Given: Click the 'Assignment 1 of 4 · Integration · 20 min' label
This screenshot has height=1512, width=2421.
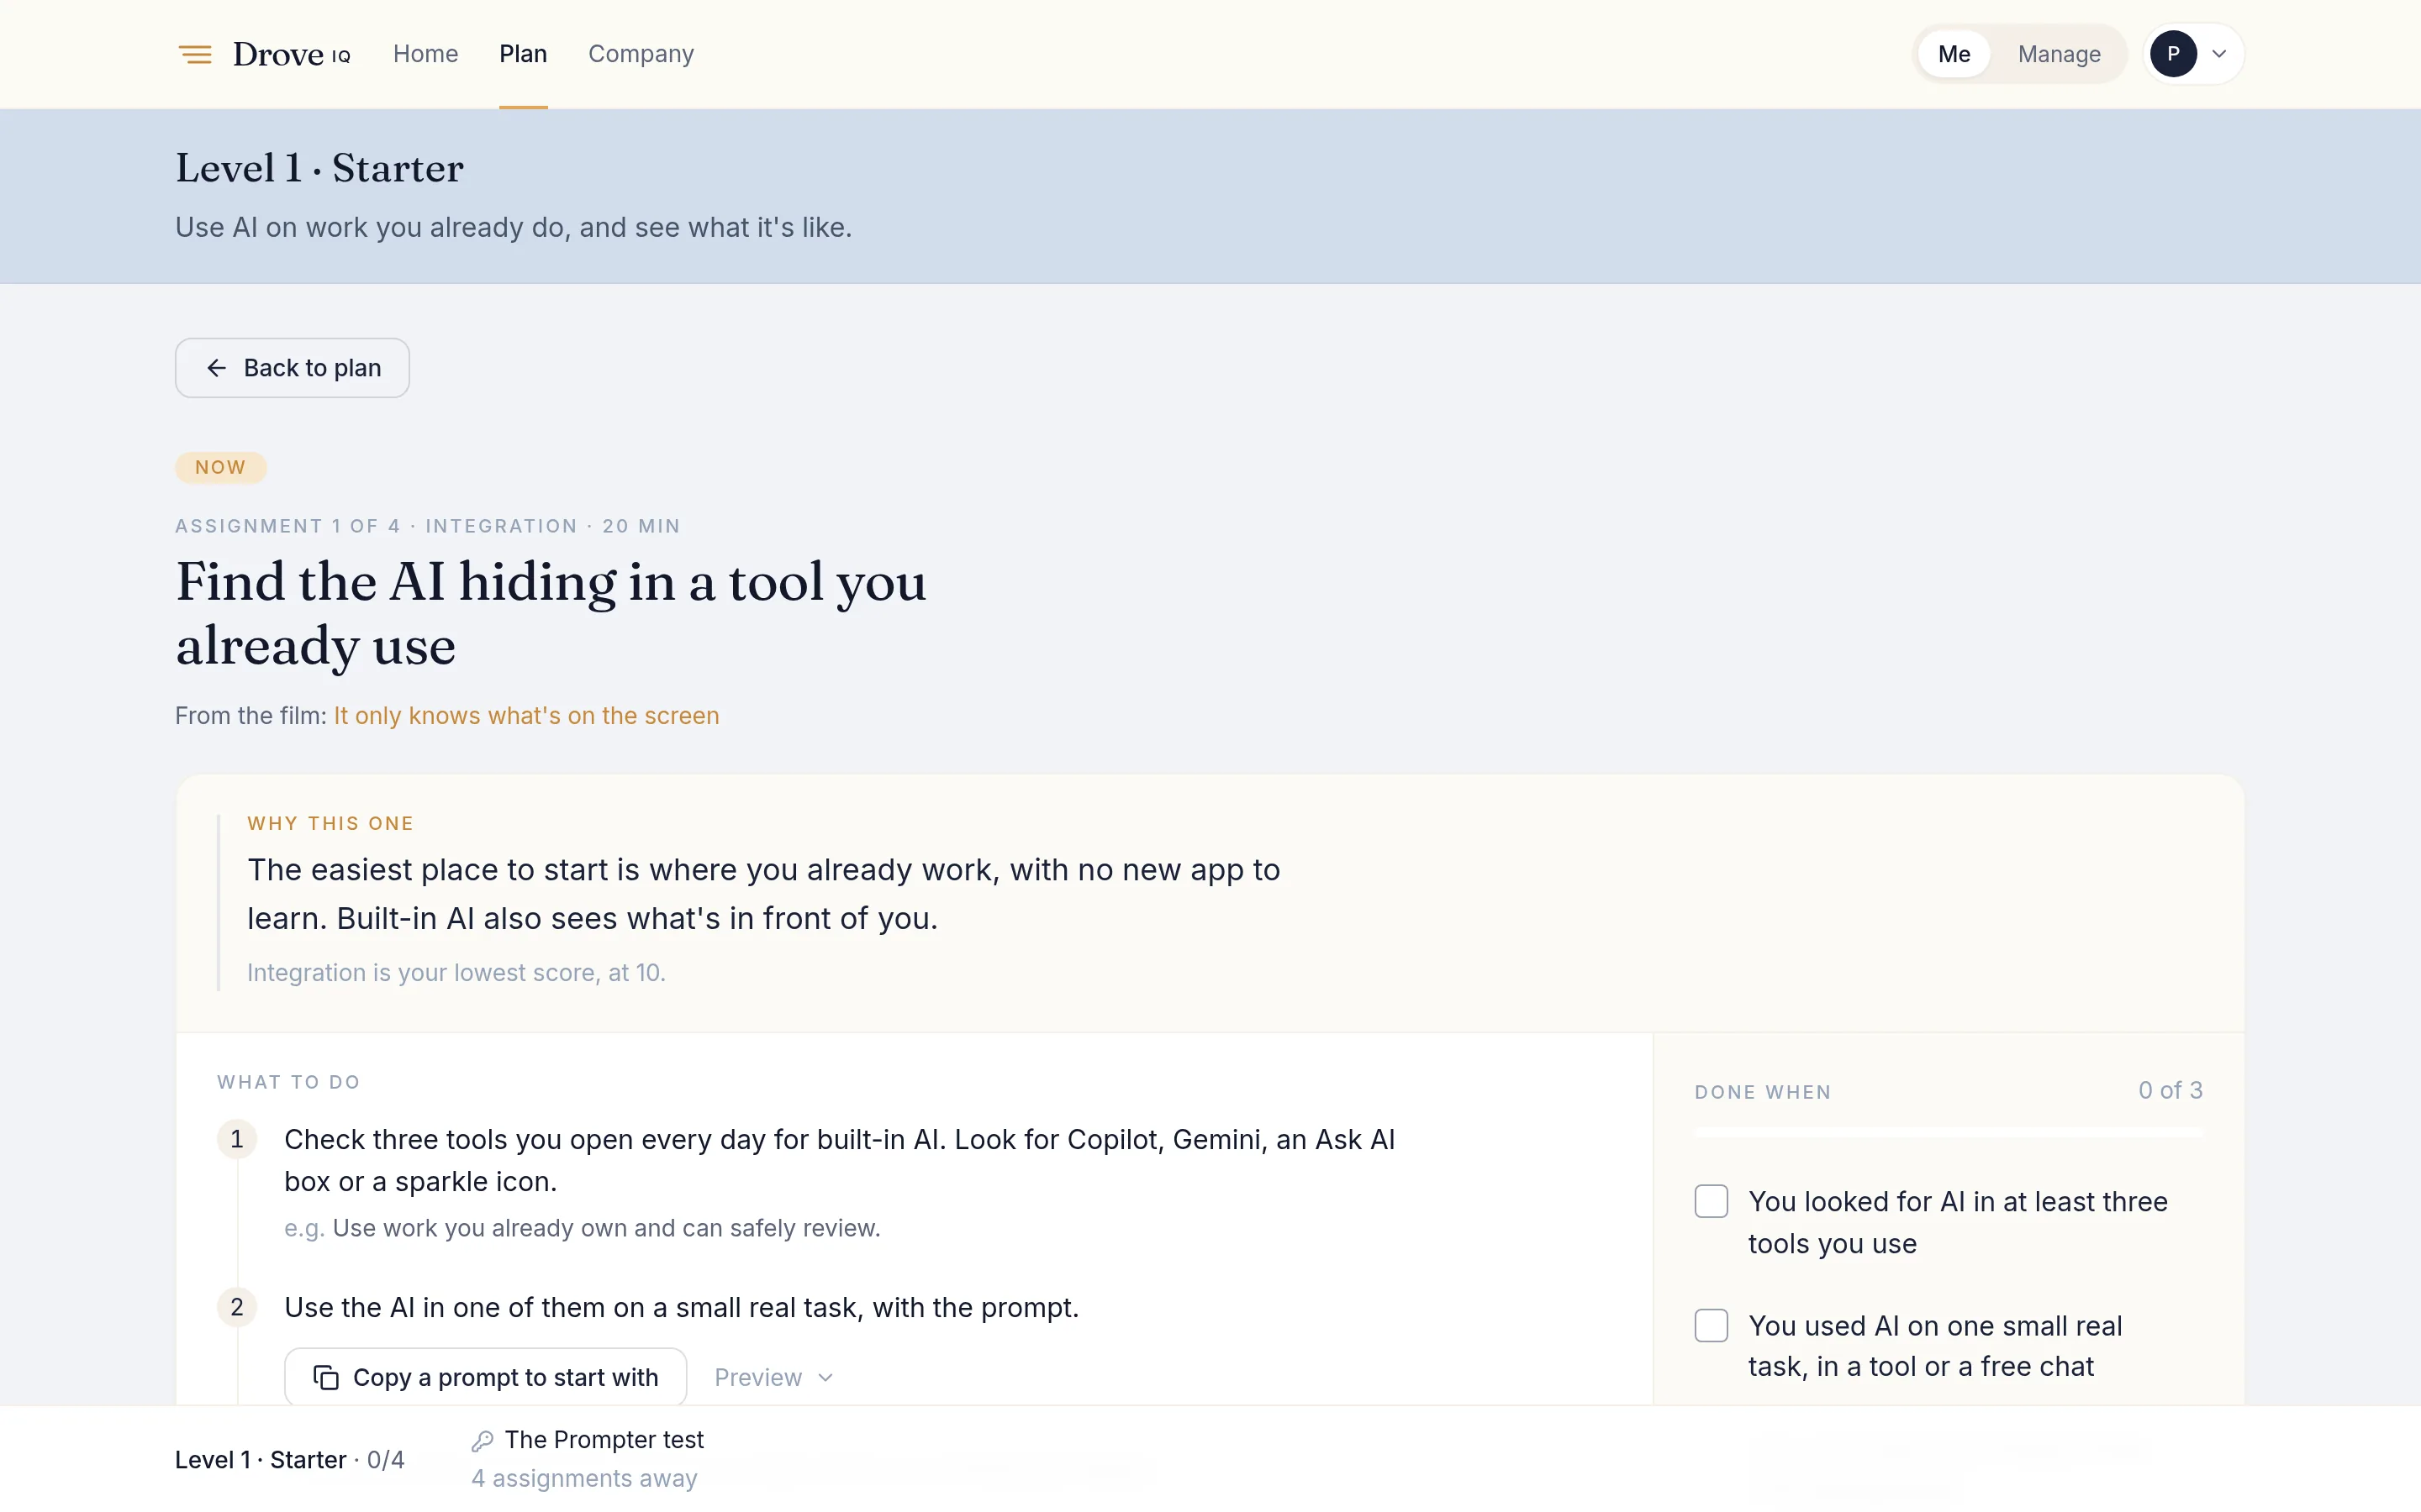Looking at the screenshot, I should click(x=427, y=526).
